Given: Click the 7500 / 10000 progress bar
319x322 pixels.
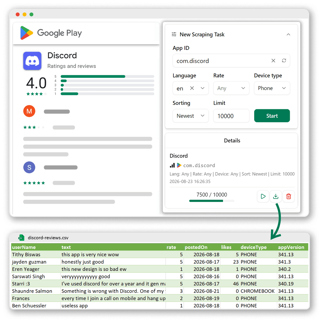Looking at the screenshot, I should [212, 201].
